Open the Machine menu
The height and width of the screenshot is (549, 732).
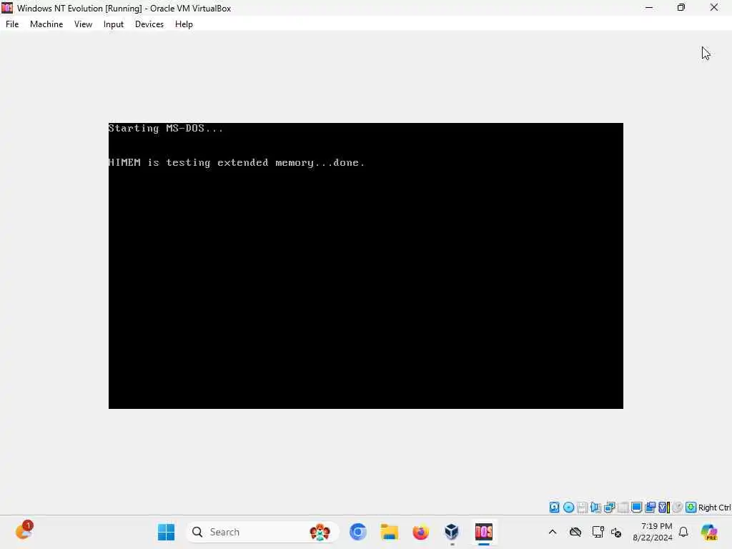46,24
